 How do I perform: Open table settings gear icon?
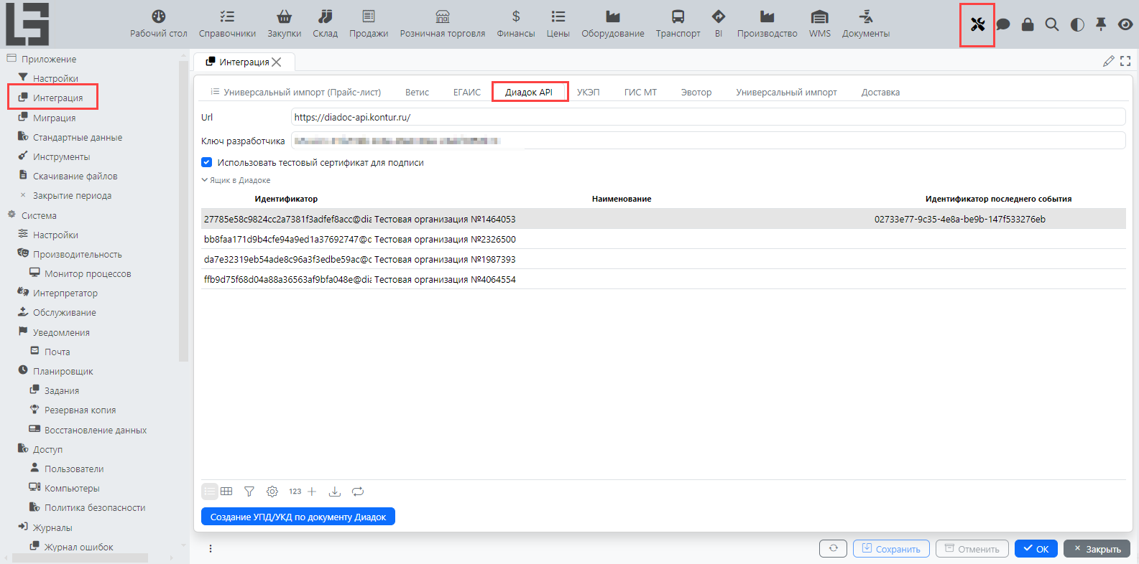pyautogui.click(x=272, y=492)
